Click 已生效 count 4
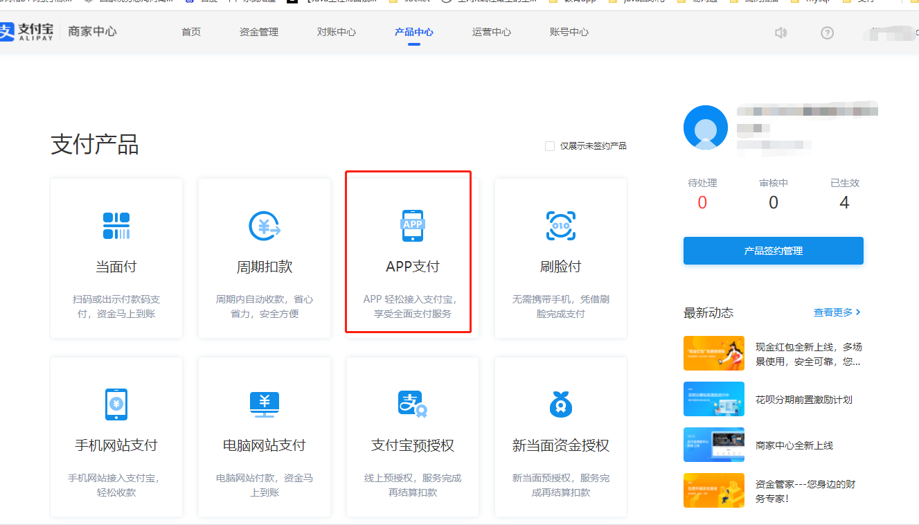 (x=844, y=202)
